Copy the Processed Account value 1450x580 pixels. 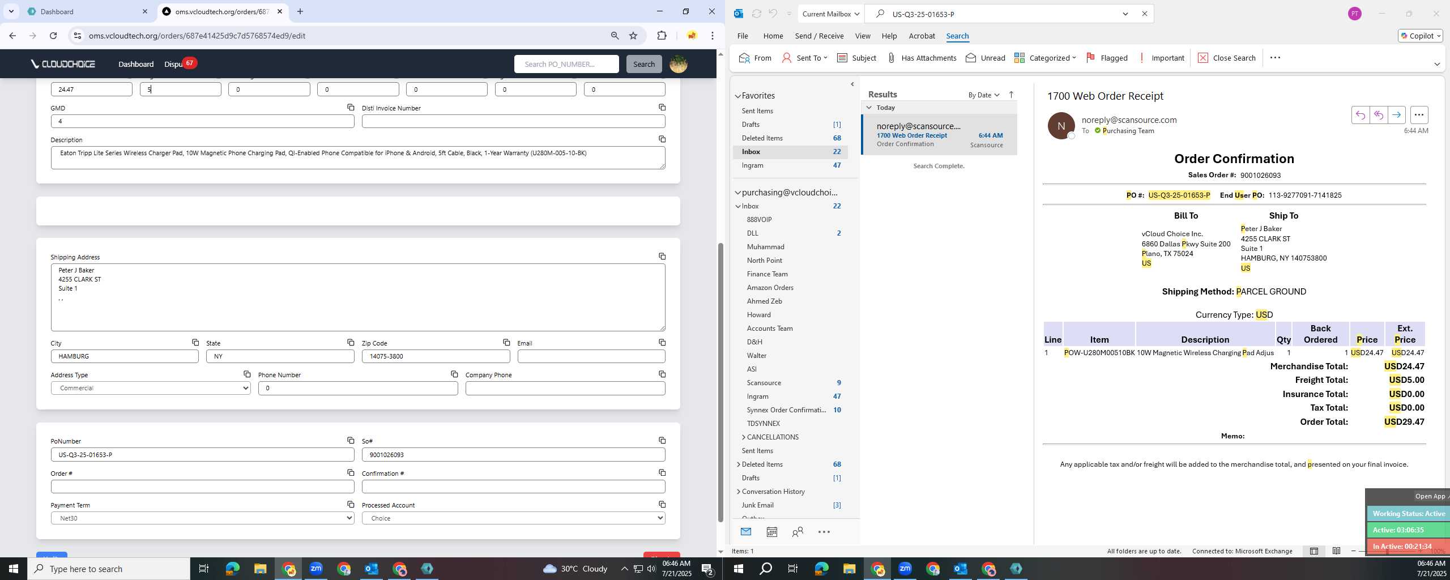tap(662, 504)
